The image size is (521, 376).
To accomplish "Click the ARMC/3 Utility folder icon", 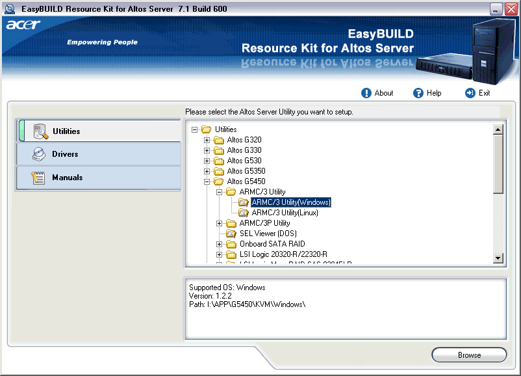I will click(231, 192).
